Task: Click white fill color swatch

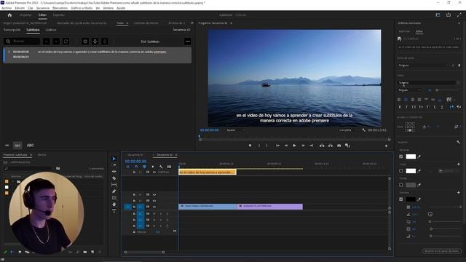Action: point(411,156)
